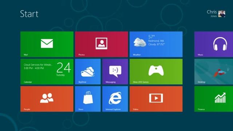Click the "Cloud Services for Windo.." event text

point(38,65)
